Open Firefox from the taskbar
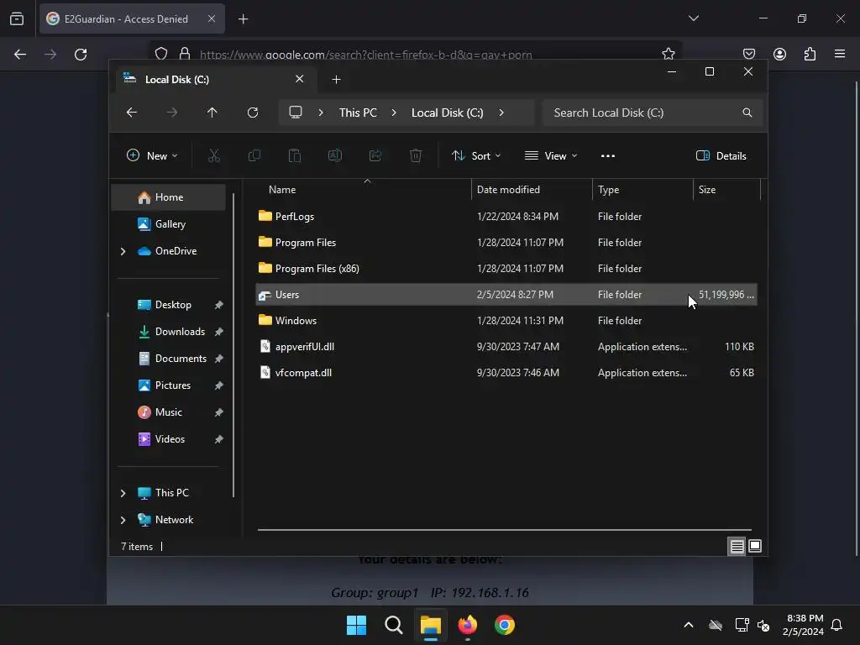Image resolution: width=860 pixels, height=645 pixels. click(x=467, y=625)
